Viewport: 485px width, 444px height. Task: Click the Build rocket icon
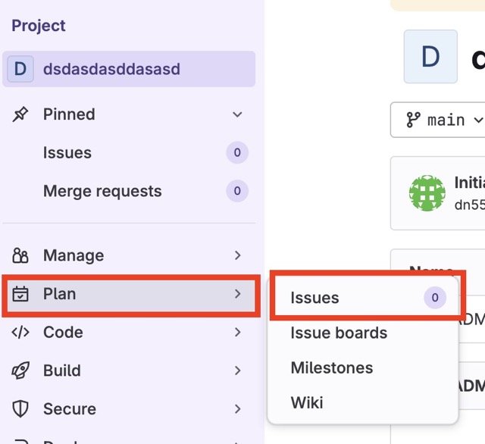[x=20, y=371]
